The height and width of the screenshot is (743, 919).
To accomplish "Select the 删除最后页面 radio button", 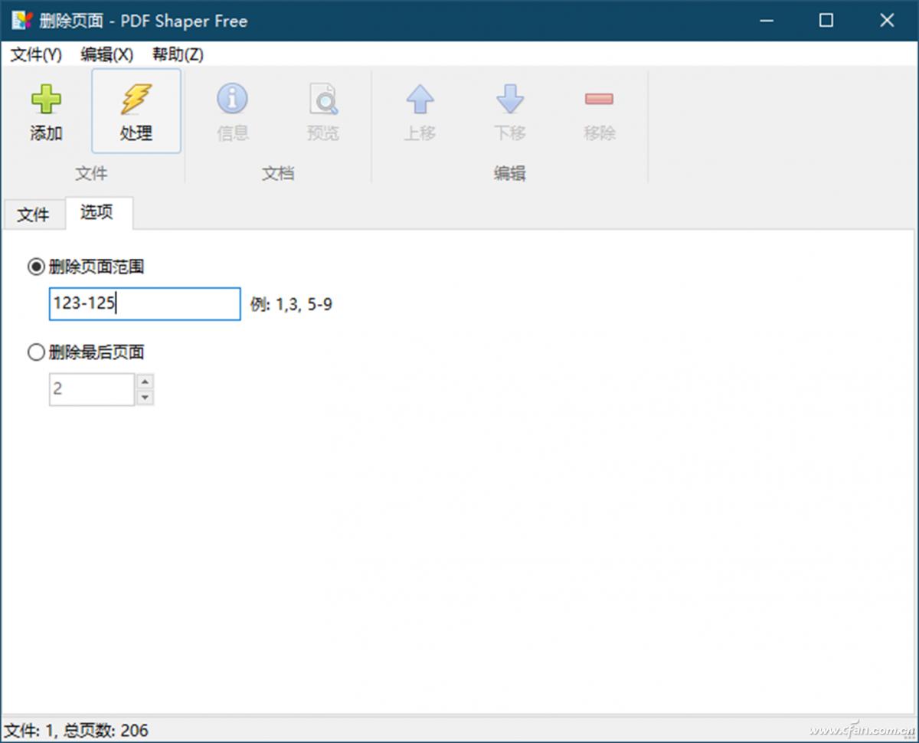I will tap(36, 352).
